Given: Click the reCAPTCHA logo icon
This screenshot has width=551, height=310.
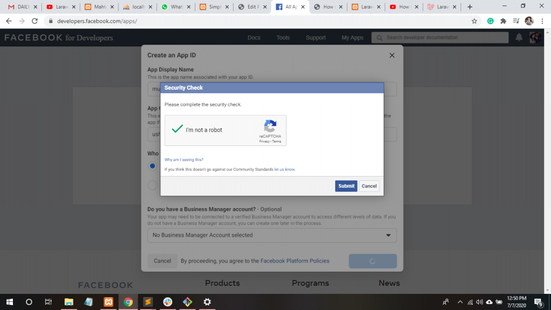Looking at the screenshot, I should click(x=270, y=126).
